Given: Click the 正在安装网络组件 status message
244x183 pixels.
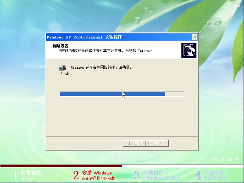Looking at the screenshot, I should pyautogui.click(x=101, y=68).
